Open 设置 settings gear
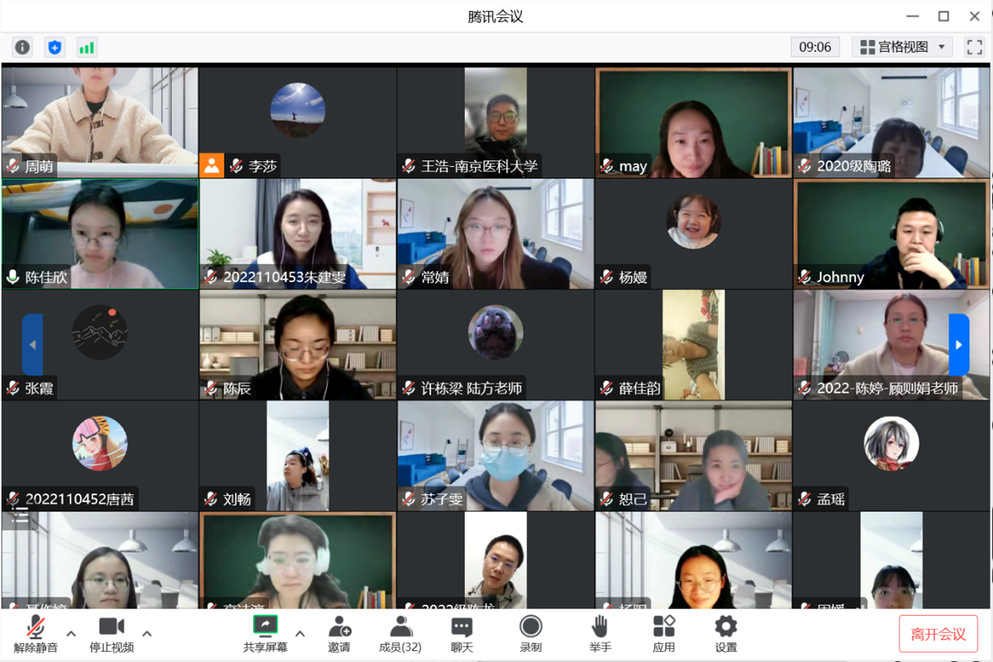The height and width of the screenshot is (662, 993). (725, 634)
